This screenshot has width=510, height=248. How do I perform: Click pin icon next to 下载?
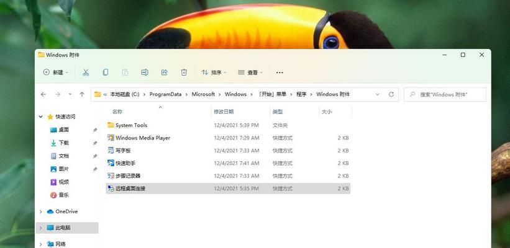click(95, 143)
